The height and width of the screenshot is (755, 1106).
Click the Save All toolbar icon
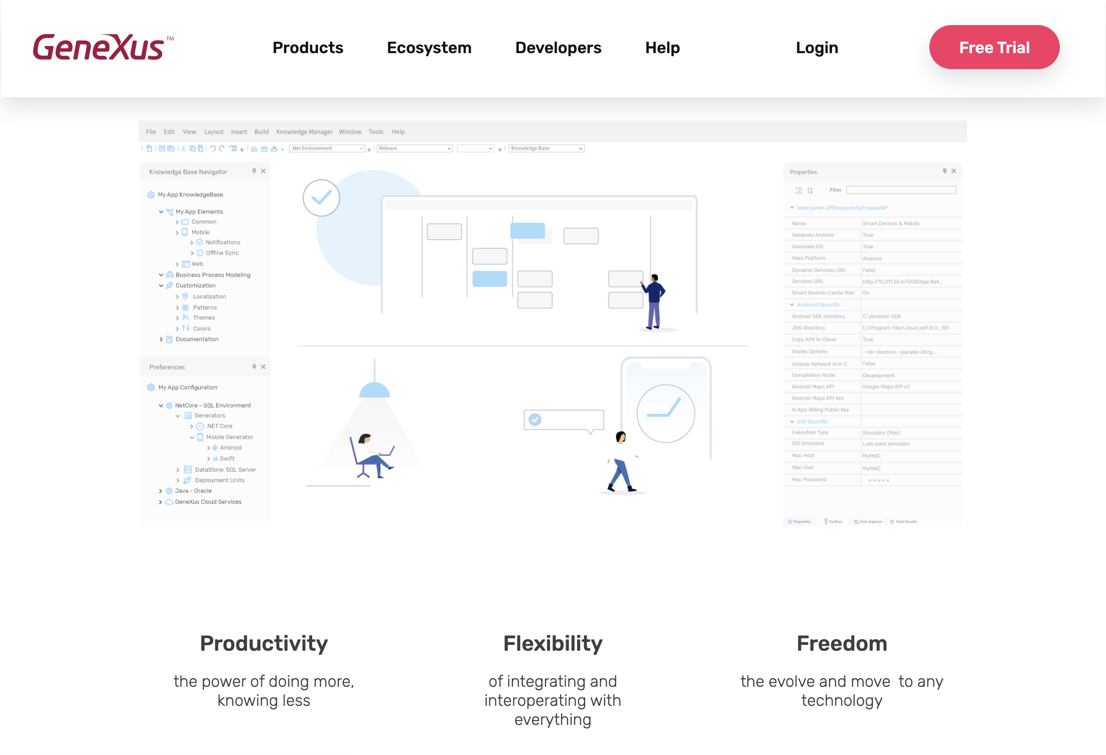[171, 148]
